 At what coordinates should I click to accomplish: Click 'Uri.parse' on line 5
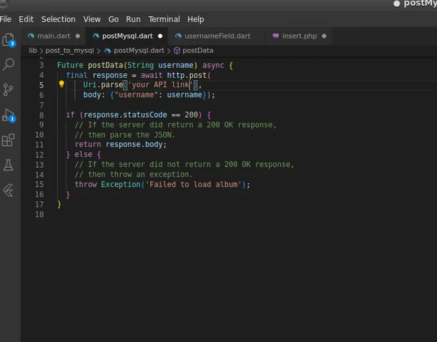point(103,85)
